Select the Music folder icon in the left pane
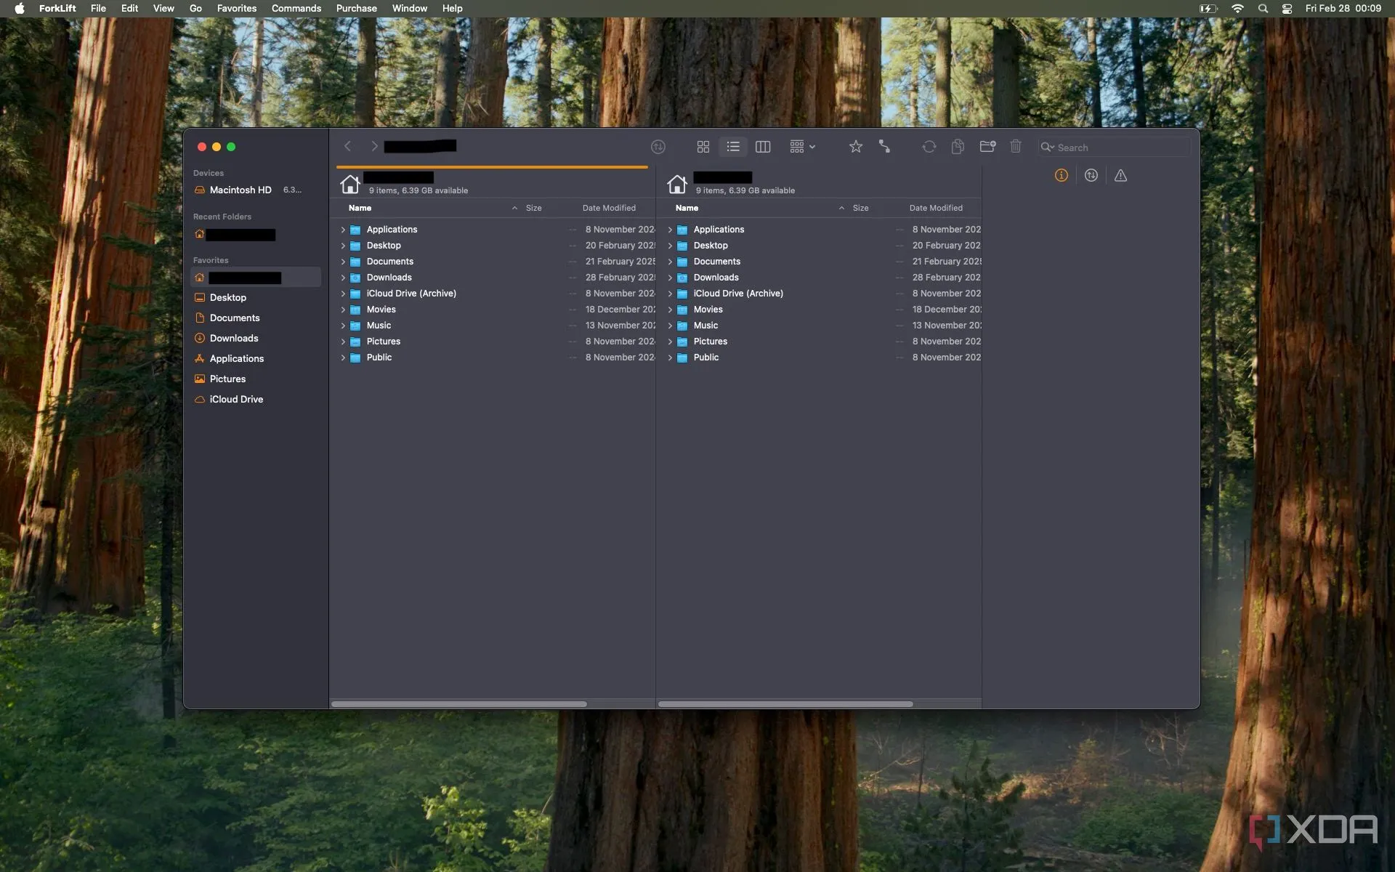Image resolution: width=1395 pixels, height=872 pixels. click(x=355, y=326)
